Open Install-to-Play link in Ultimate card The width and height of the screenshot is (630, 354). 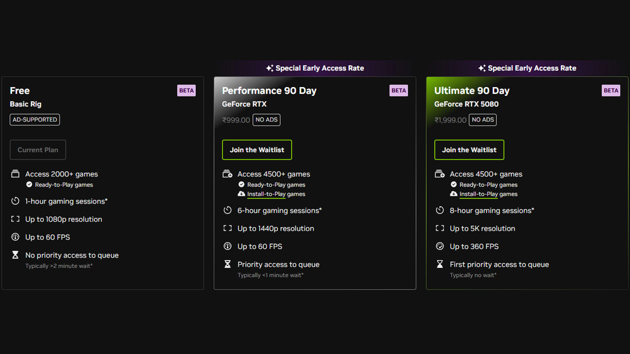(478, 194)
